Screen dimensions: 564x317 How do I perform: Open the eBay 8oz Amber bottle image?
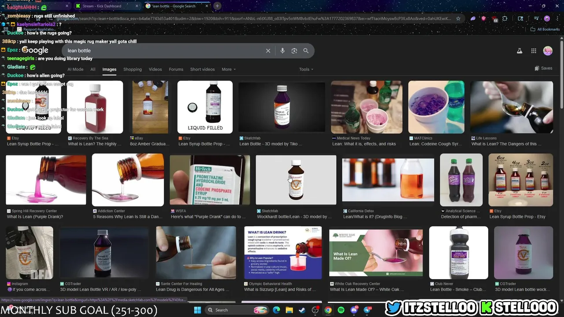click(x=150, y=107)
